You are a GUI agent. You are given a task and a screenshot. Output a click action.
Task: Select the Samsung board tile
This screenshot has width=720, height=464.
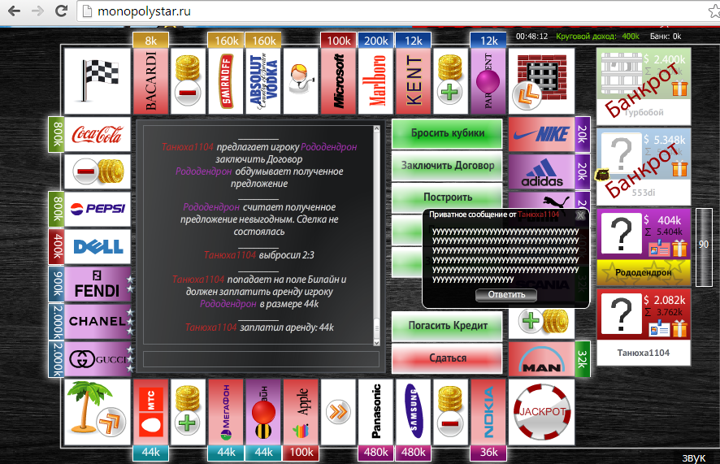click(x=414, y=412)
